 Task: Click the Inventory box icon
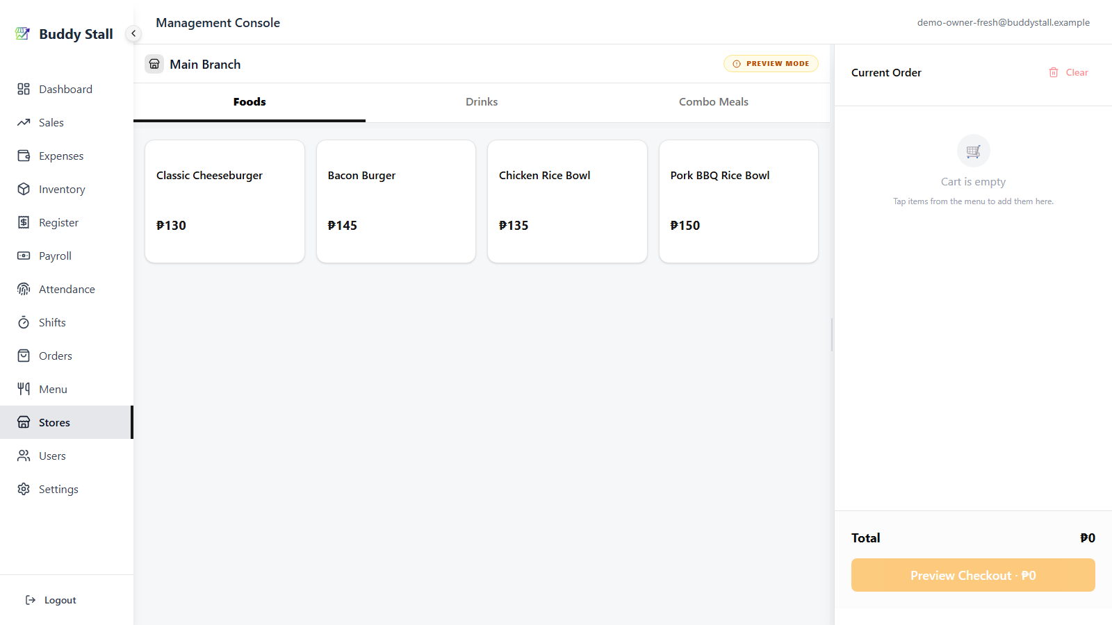(x=24, y=189)
